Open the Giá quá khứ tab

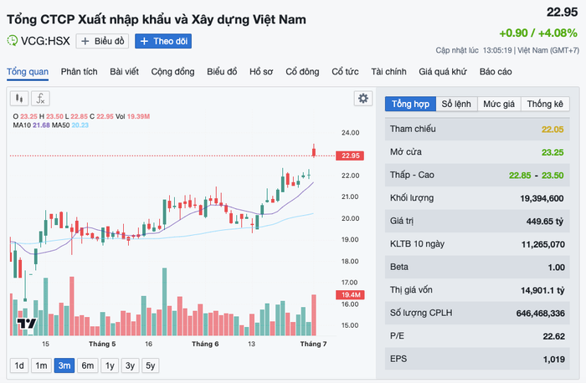pyautogui.click(x=443, y=72)
